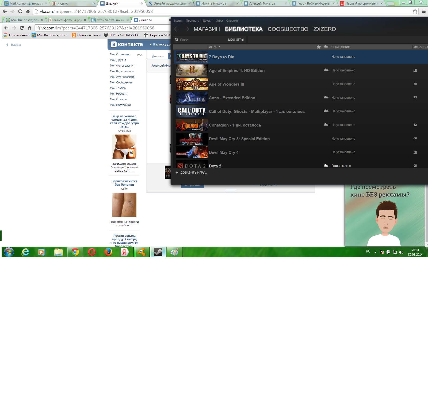Show hidden tray icons arrow
The height and width of the screenshot is (413, 428).
(375, 252)
